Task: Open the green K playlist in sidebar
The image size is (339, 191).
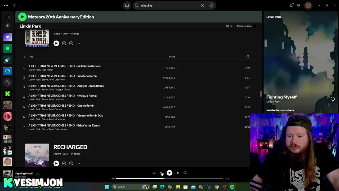Action: (x=7, y=94)
